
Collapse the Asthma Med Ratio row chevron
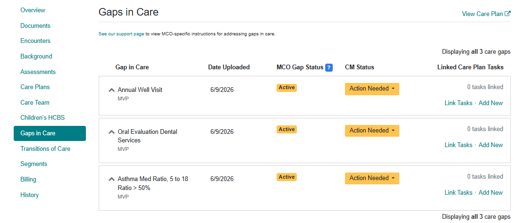pos(111,179)
